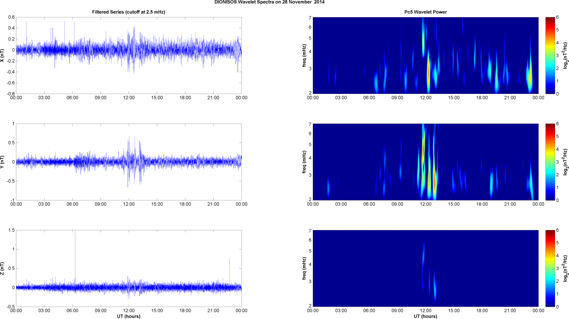Click the "-0.8" tick on the X axis
The height and width of the screenshot is (319, 569).
coord(10,94)
